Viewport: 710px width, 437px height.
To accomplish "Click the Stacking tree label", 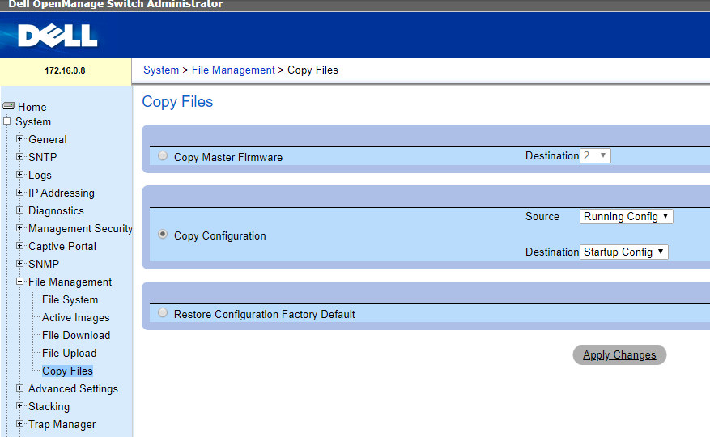I will tap(49, 407).
